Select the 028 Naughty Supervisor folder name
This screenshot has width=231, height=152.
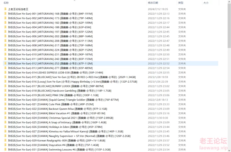tap(69, 136)
